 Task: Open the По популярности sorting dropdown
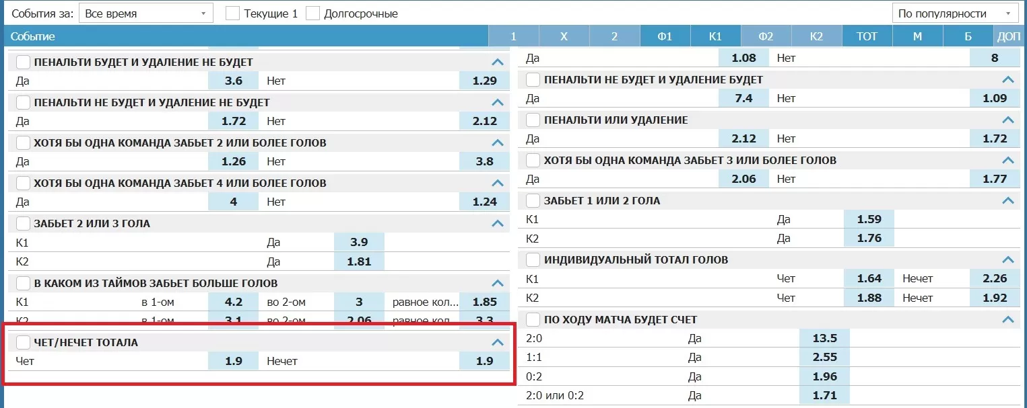pos(955,13)
